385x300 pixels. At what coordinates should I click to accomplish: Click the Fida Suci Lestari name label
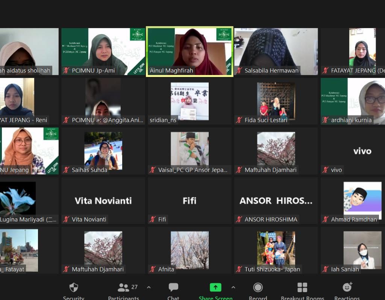[266, 120]
